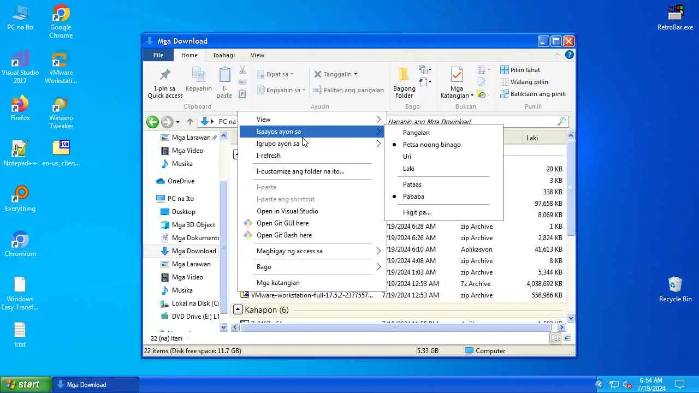Open Mga katangian in context menu
This screenshot has width=699, height=393.
312,283
